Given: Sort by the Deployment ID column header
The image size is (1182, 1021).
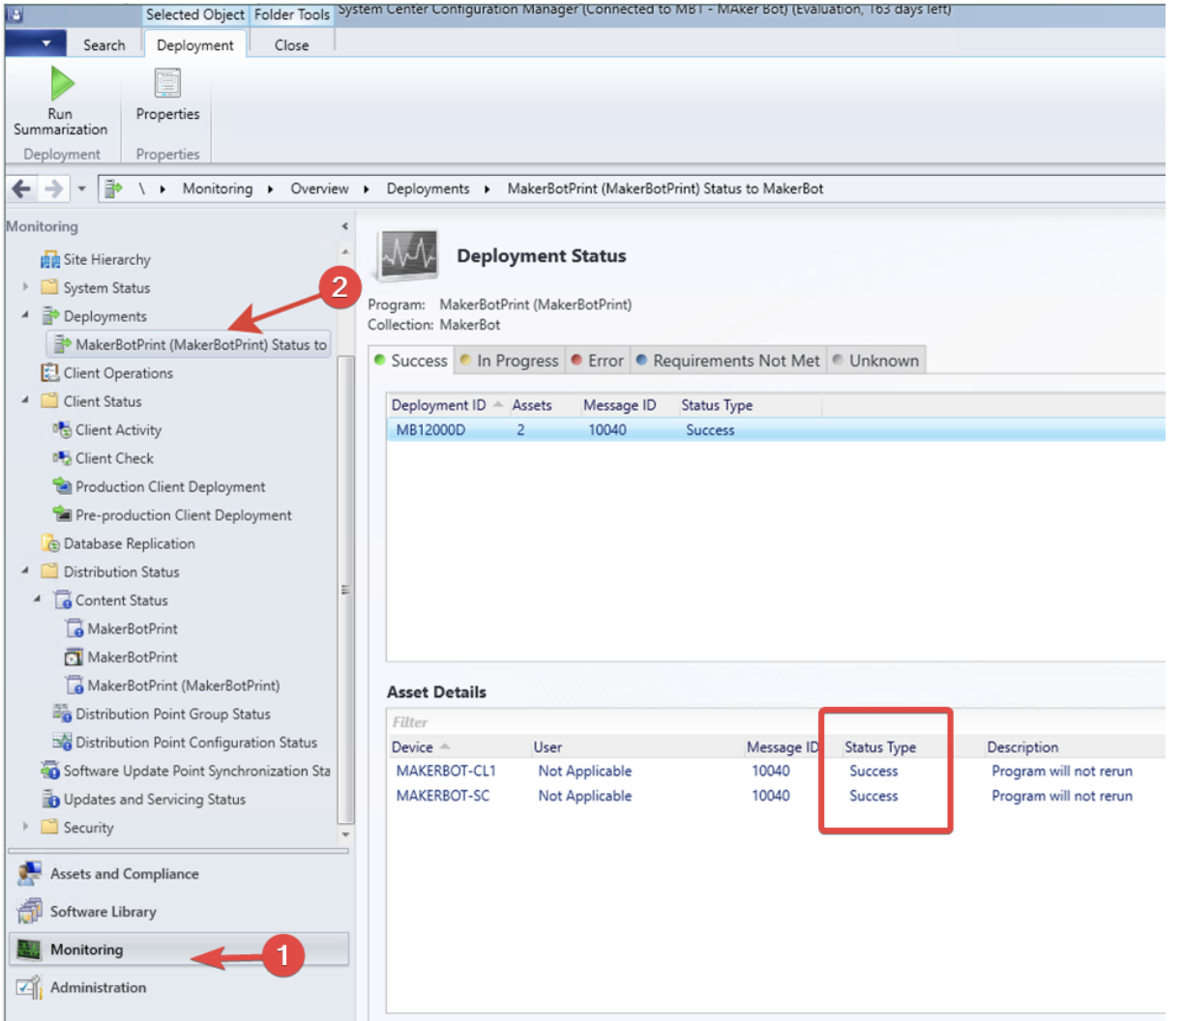Looking at the screenshot, I should tap(439, 405).
